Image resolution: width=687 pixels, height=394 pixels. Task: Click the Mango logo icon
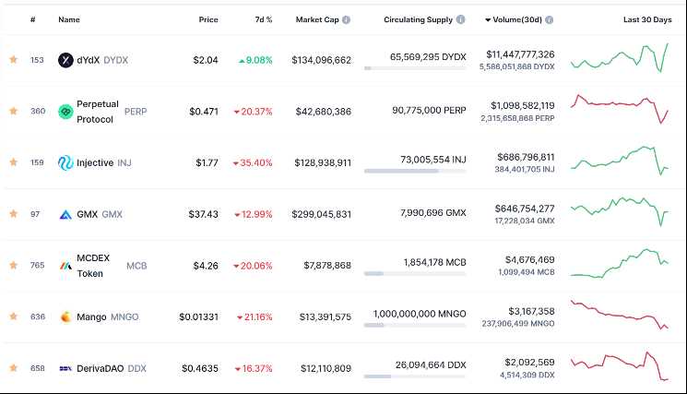click(65, 316)
